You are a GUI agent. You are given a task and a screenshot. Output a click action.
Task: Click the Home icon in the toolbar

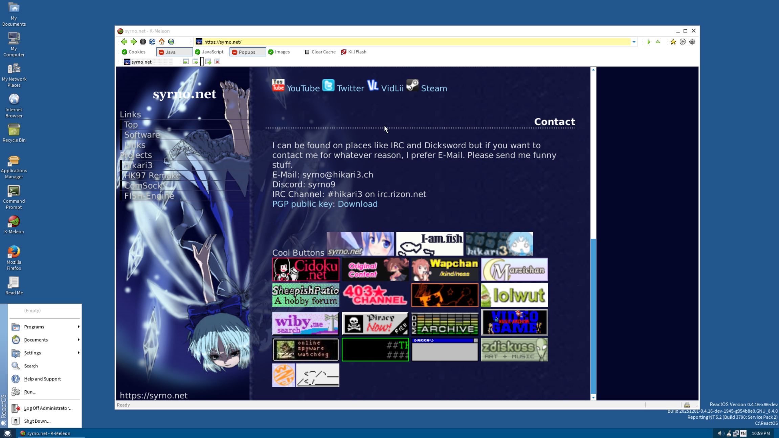pos(162,42)
